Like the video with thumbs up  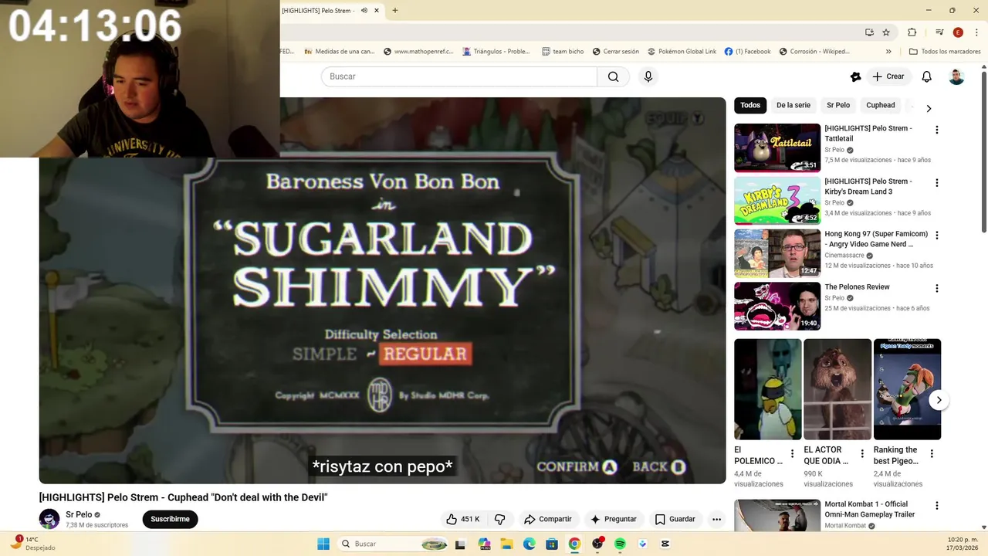(x=463, y=519)
